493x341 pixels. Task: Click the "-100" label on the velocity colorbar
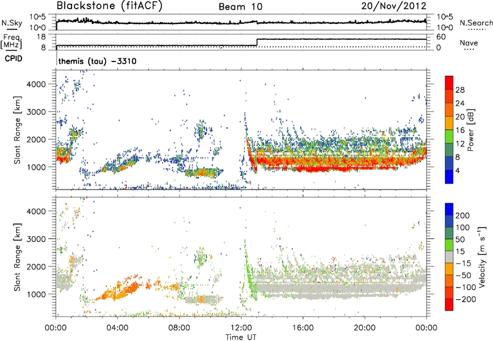(466, 287)
